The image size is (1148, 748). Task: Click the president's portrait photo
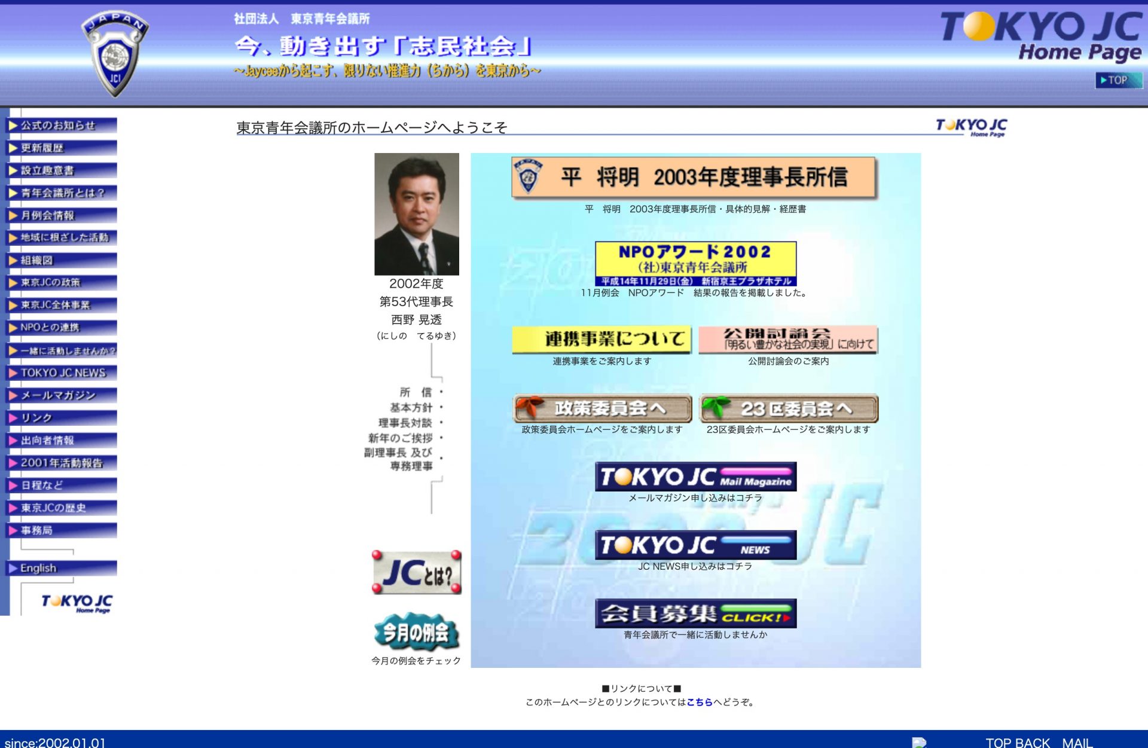tap(417, 214)
